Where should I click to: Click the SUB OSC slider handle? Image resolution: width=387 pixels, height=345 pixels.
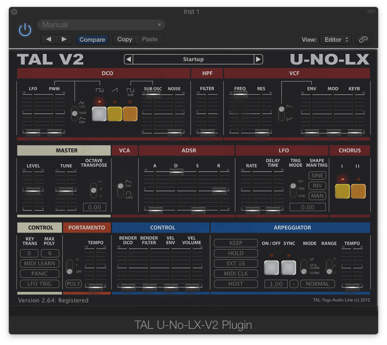click(153, 94)
